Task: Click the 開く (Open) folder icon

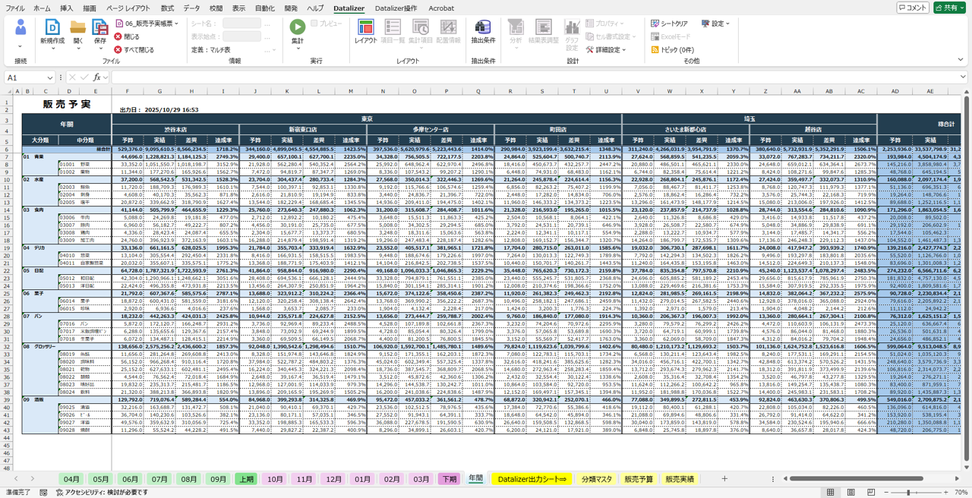Action: (78, 28)
